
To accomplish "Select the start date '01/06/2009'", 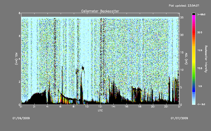I will tap(21, 118).
